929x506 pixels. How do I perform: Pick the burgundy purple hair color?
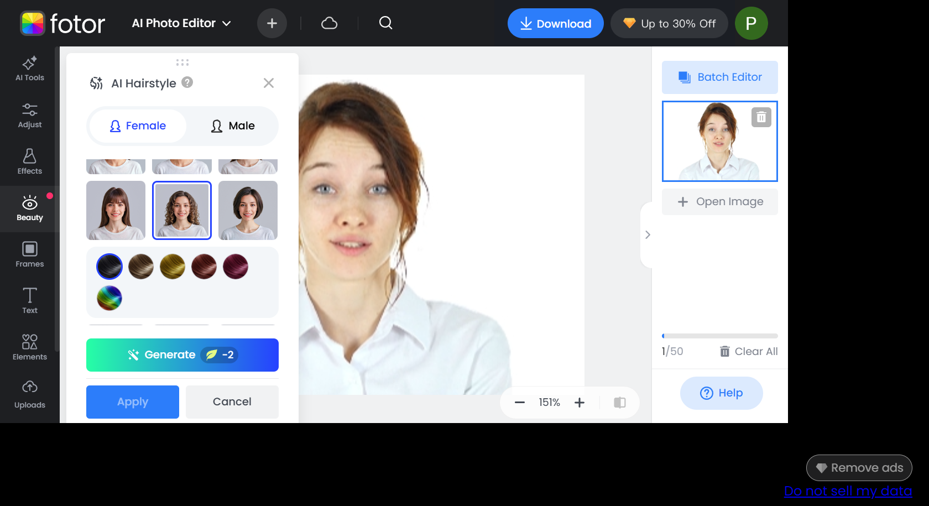(x=236, y=267)
